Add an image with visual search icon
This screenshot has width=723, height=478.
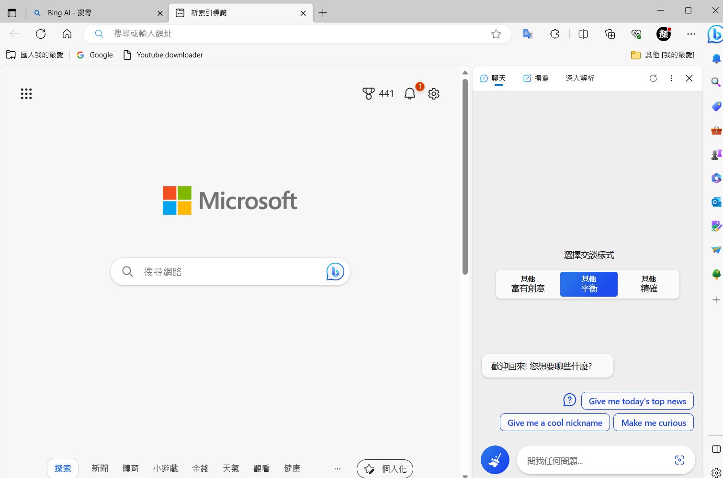679,460
